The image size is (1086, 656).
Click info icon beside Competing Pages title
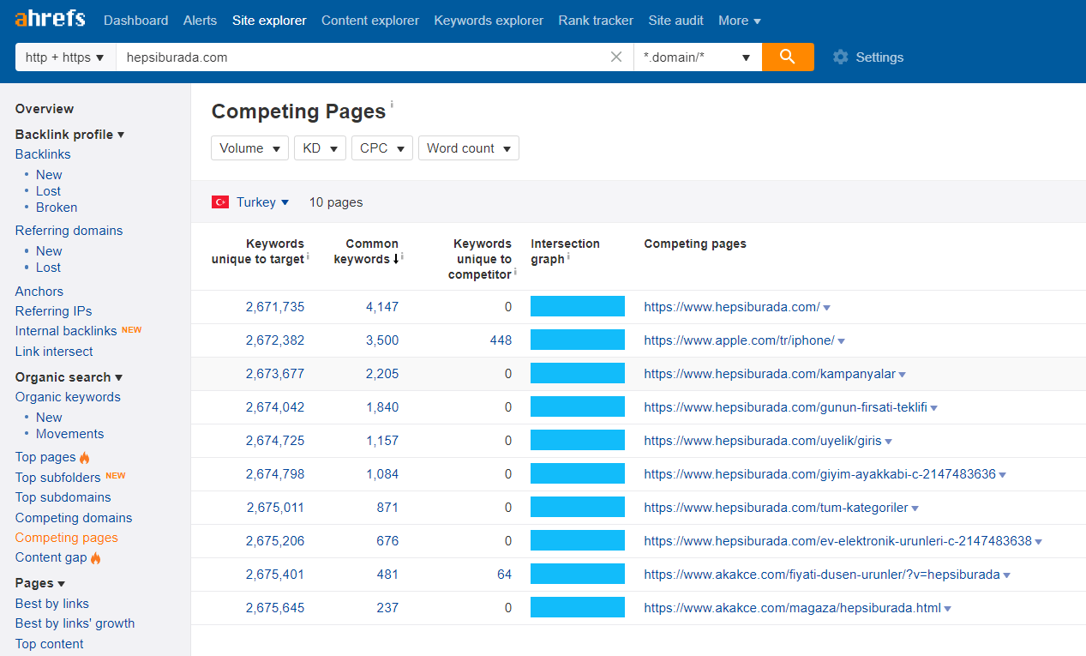click(393, 105)
